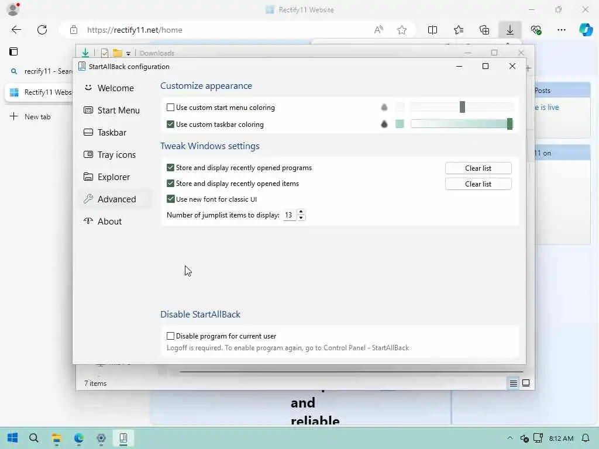Toggle Store and display recently opened items
The image size is (599, 449).
[x=170, y=183]
